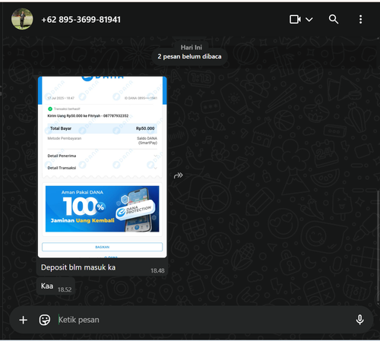Image resolution: width=380 pixels, height=341 pixels.
Task: Forward the DANA receipt image
Action: (x=179, y=175)
